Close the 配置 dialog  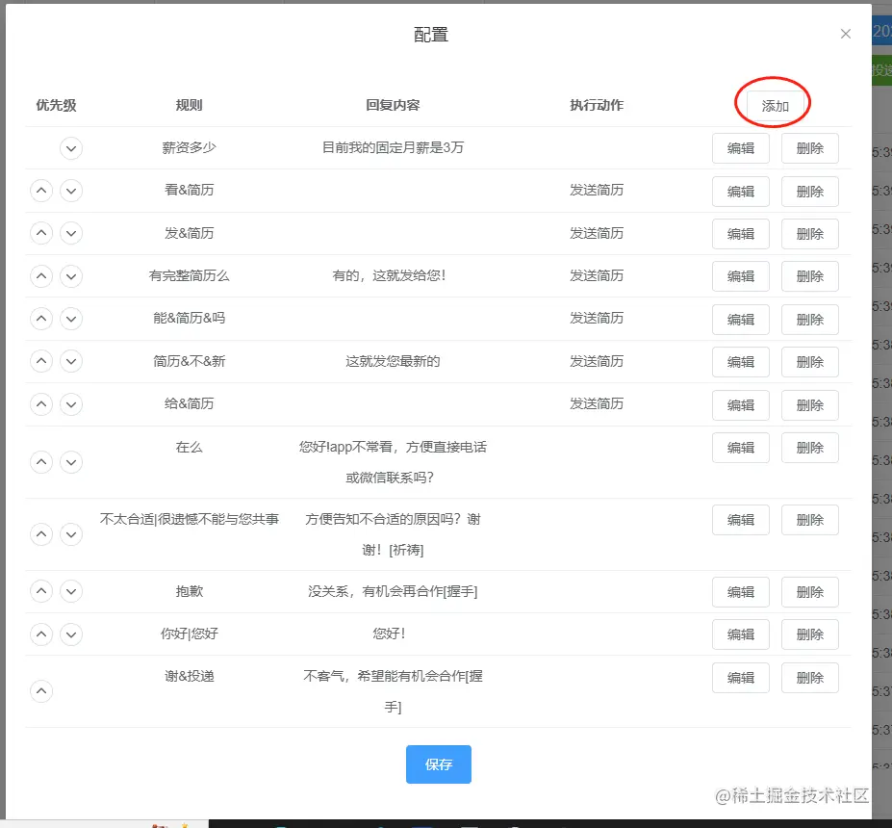click(846, 34)
